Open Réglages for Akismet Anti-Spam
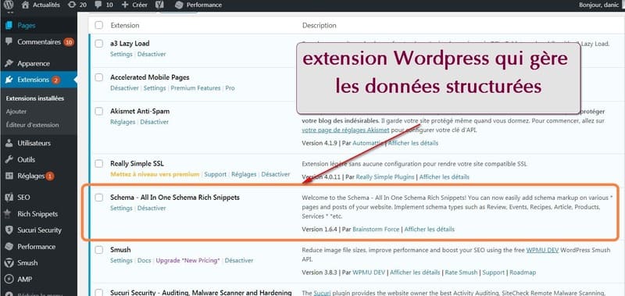 pos(123,122)
